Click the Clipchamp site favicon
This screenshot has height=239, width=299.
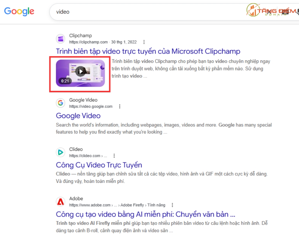tap(61, 39)
